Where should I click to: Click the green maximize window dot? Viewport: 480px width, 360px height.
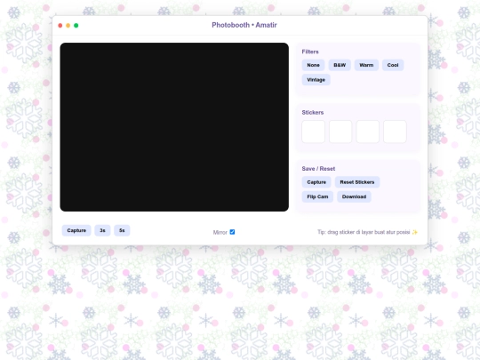[x=76, y=26]
